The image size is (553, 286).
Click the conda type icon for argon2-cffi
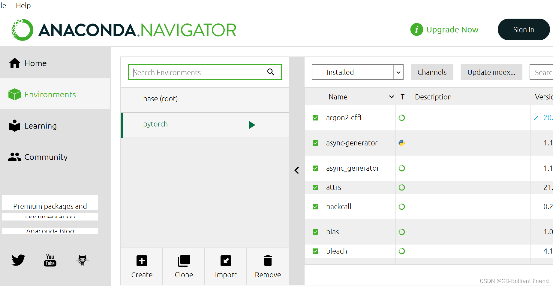402,118
